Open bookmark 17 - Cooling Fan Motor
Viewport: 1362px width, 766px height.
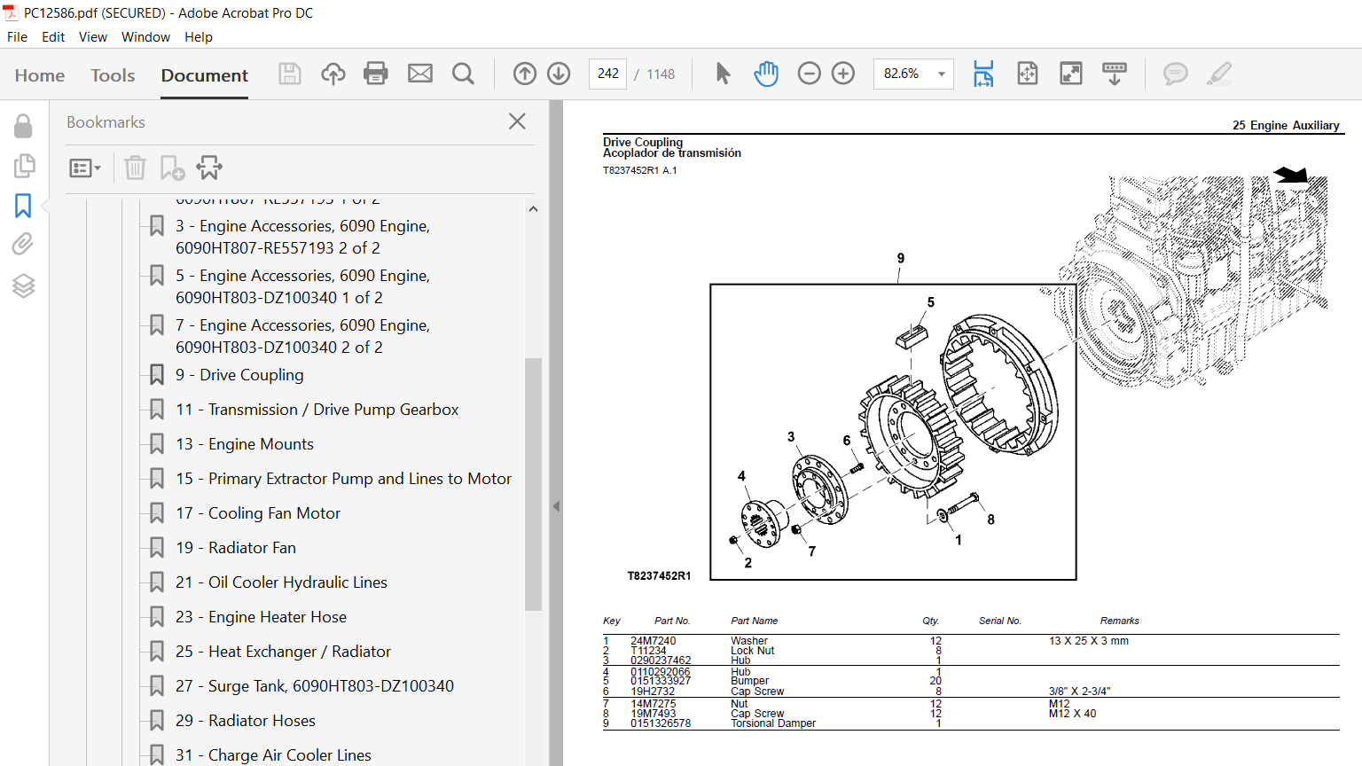point(258,513)
